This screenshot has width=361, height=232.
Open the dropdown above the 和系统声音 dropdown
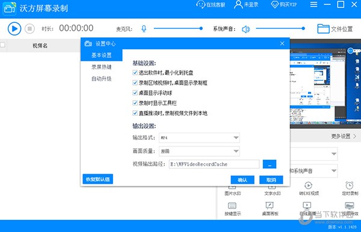click(313, 154)
